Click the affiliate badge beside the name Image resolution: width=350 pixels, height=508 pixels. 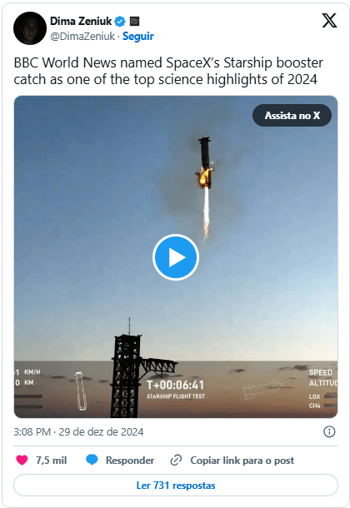pos(134,22)
